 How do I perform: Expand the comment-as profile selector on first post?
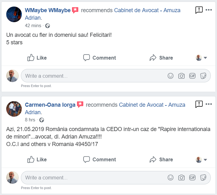tap(202, 58)
